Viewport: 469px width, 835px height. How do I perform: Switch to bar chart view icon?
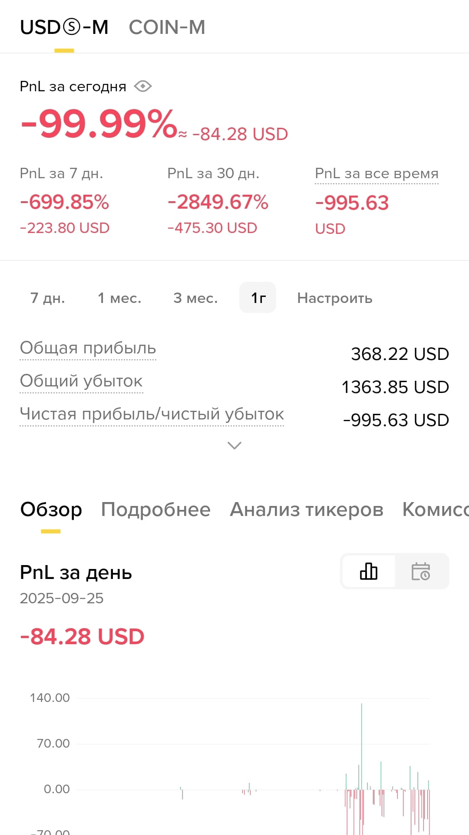point(369,571)
